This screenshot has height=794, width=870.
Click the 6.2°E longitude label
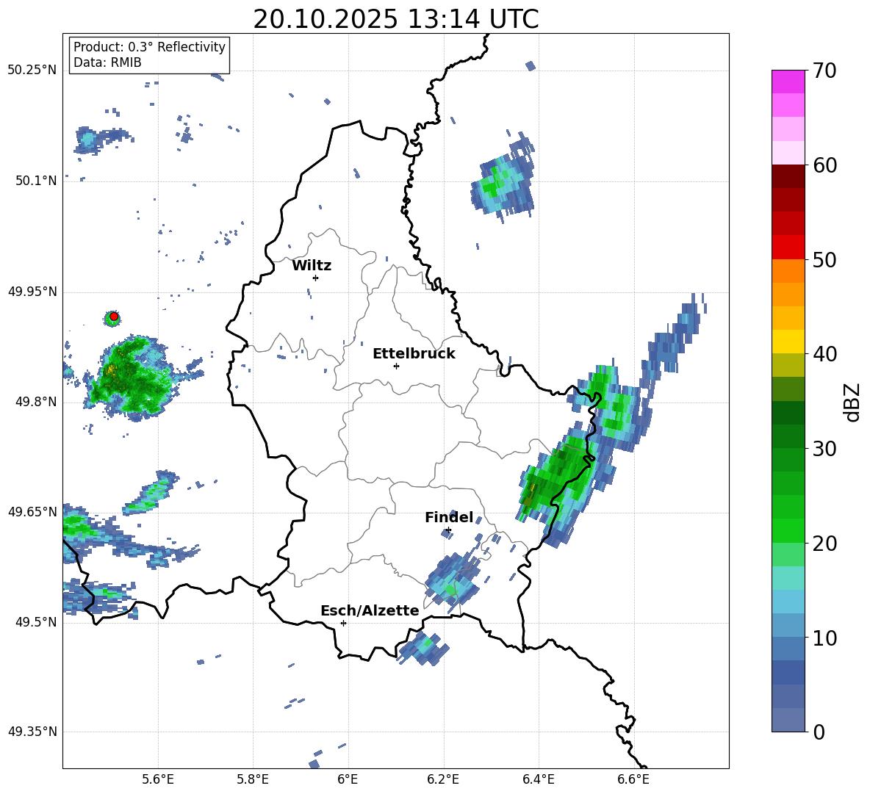click(443, 779)
